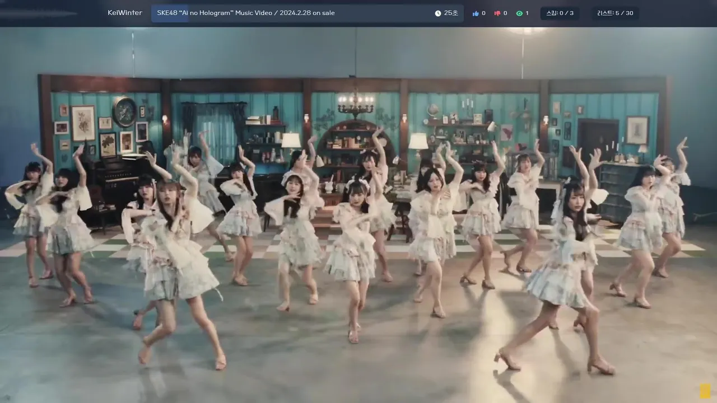Click the 리스트: 5 / 30 playlist counter
717x403 pixels.
pos(615,13)
